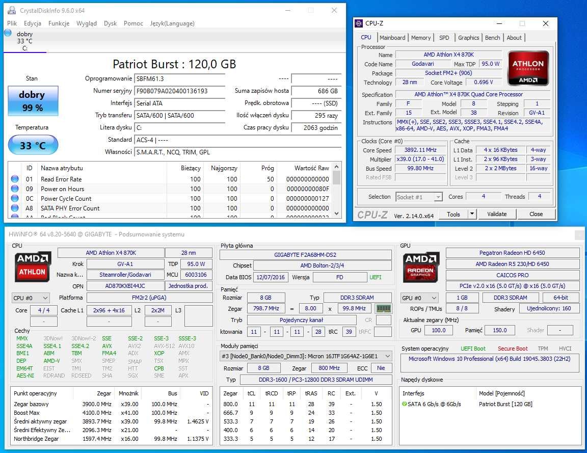Click the Wartość Raw column header
Image resolution: width=587 pixels, height=453 pixels.
pyautogui.click(x=311, y=168)
